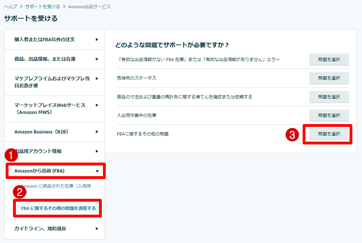Image resolution: width=362 pixels, height=243 pixels.
Task: Open マーケットプレイスWebサービス (Amazon MWS) category
Action: click(50, 108)
